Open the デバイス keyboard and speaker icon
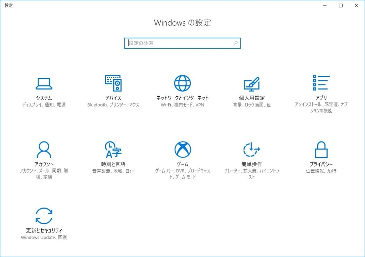This screenshot has width=365, height=257. tap(113, 83)
